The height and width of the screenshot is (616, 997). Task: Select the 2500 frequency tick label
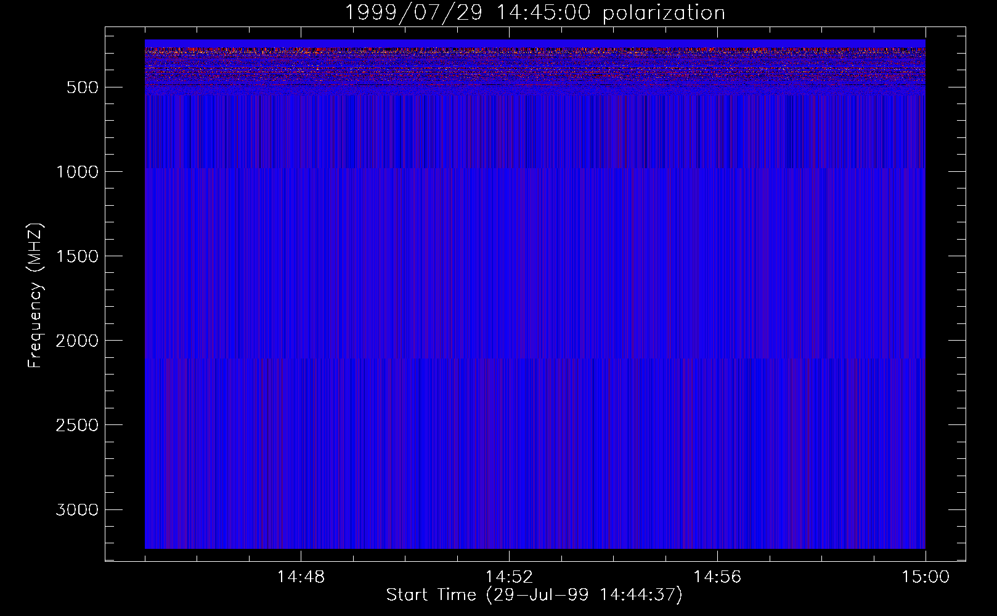point(76,425)
